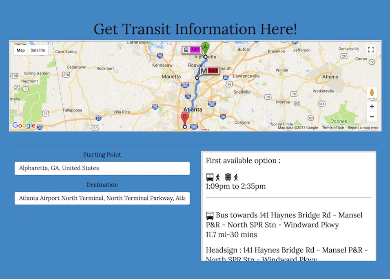Switch to Satellite map view
The image size is (390, 279).
38,50
